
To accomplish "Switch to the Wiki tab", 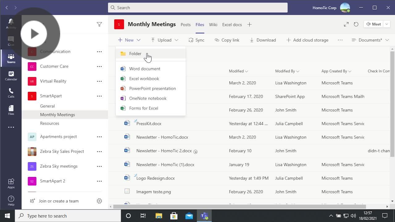I will click(x=213, y=25).
